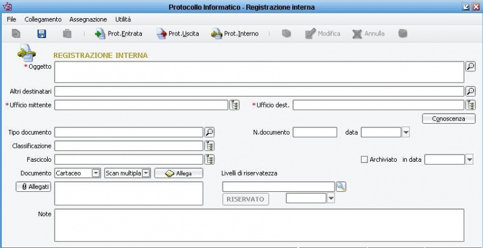Open lookup icon beside Fascicolo field
Screen dimensions: 483x248
pyautogui.click(x=210, y=159)
